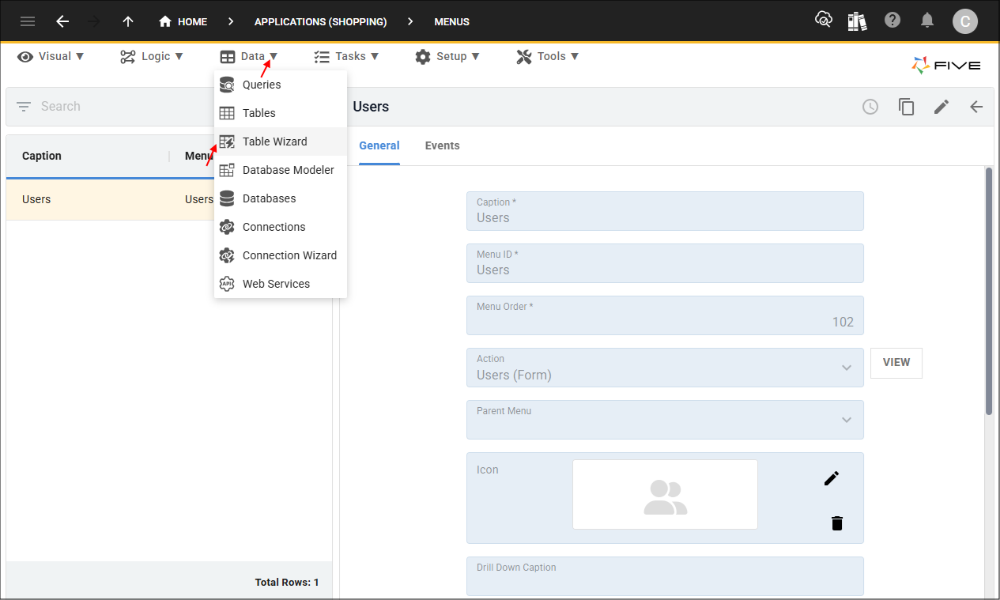The height and width of the screenshot is (600, 1000).
Task: Click the Drill Down Caption field
Action: point(664,576)
